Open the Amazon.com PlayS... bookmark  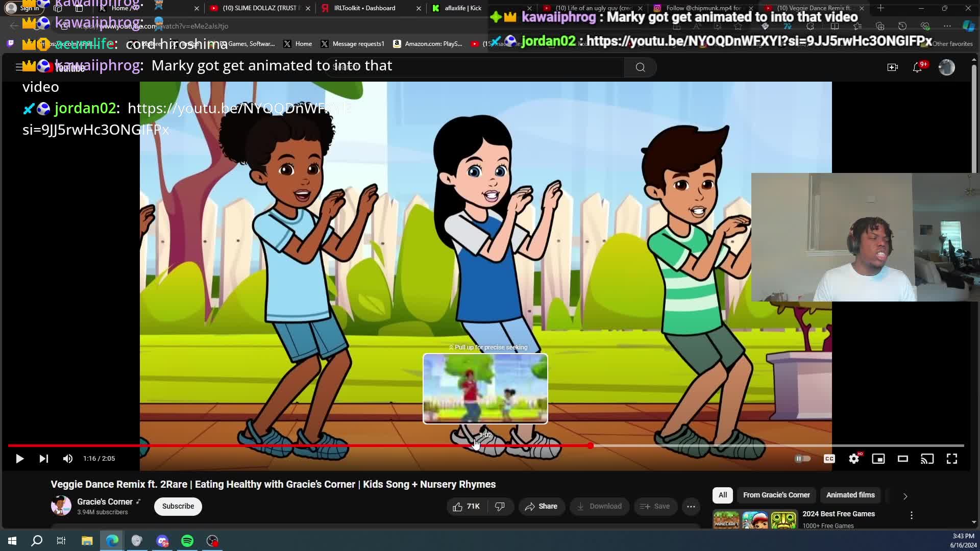428,44
